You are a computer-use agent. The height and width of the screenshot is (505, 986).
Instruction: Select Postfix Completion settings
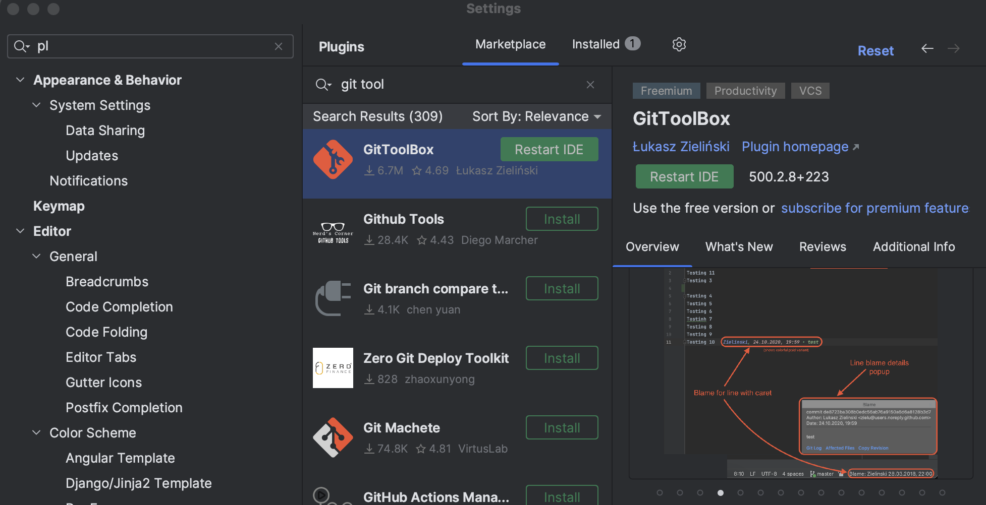(x=124, y=408)
